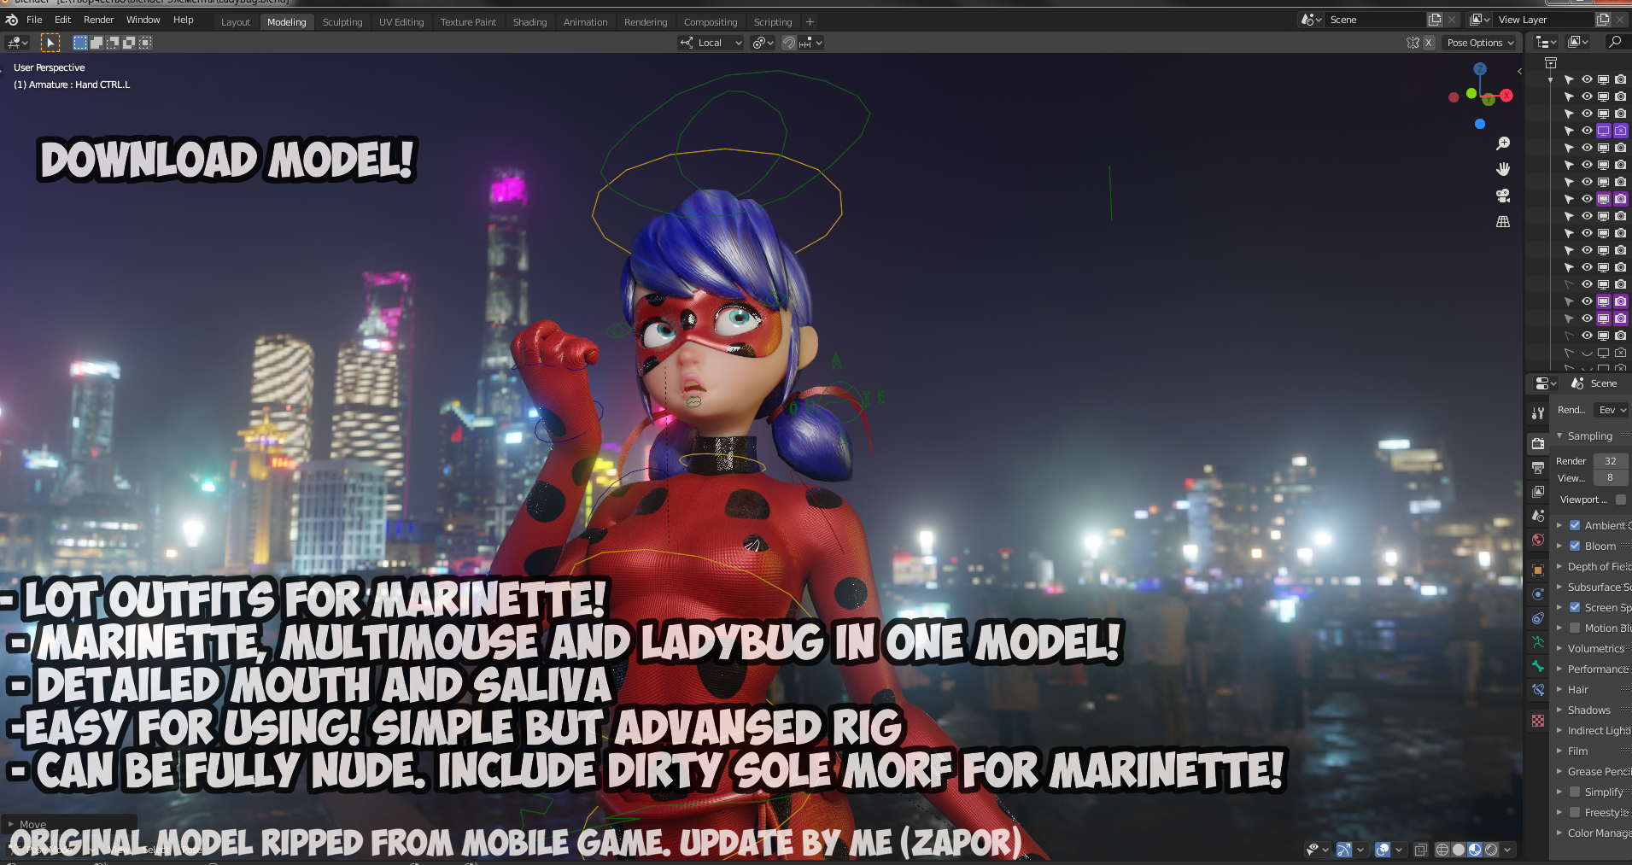This screenshot has height=865, width=1632.
Task: Open the Object properties orange square icon
Action: [x=1538, y=570]
